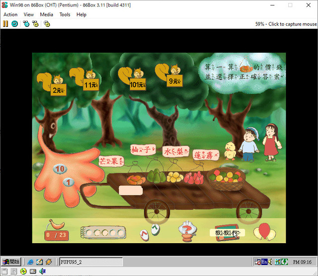Choose the squirrel holding 9元 sign

point(169,75)
